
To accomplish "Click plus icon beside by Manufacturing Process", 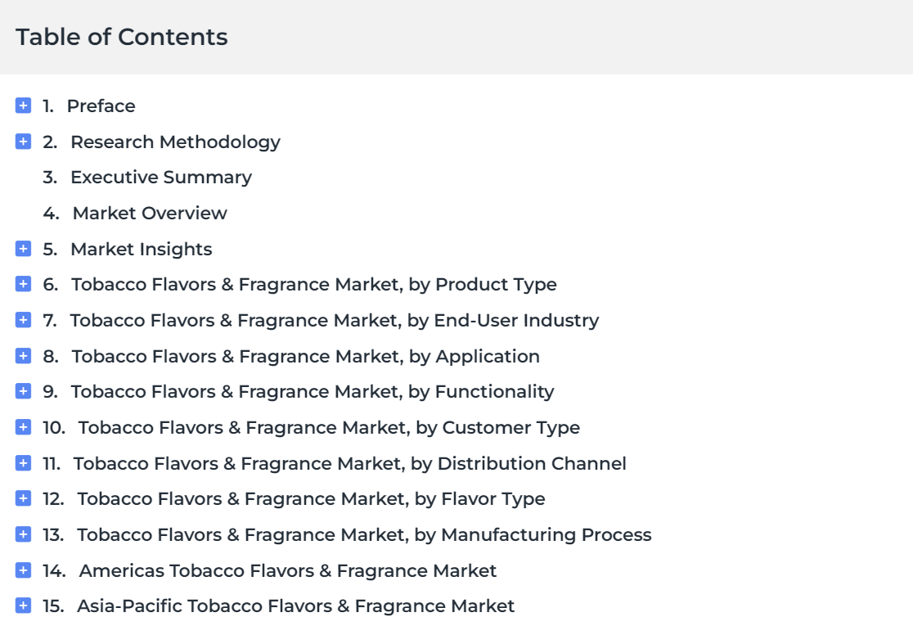I will pos(23,534).
